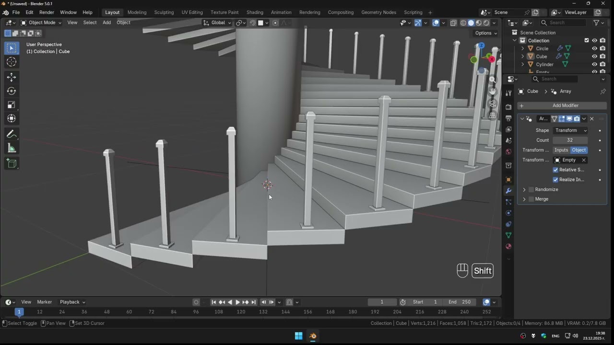Select the Measure ruler tool
The image size is (614, 345).
12,148
